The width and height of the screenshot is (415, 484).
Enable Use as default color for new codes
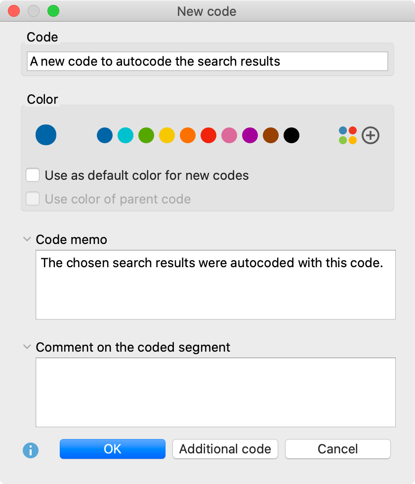click(x=33, y=175)
